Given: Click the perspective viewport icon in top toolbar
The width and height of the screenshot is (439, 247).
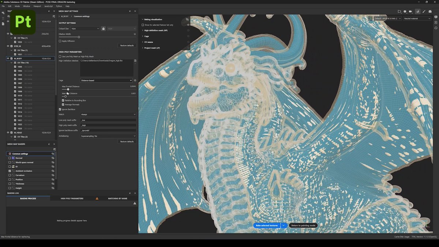Looking at the screenshot, I should 399,11.
